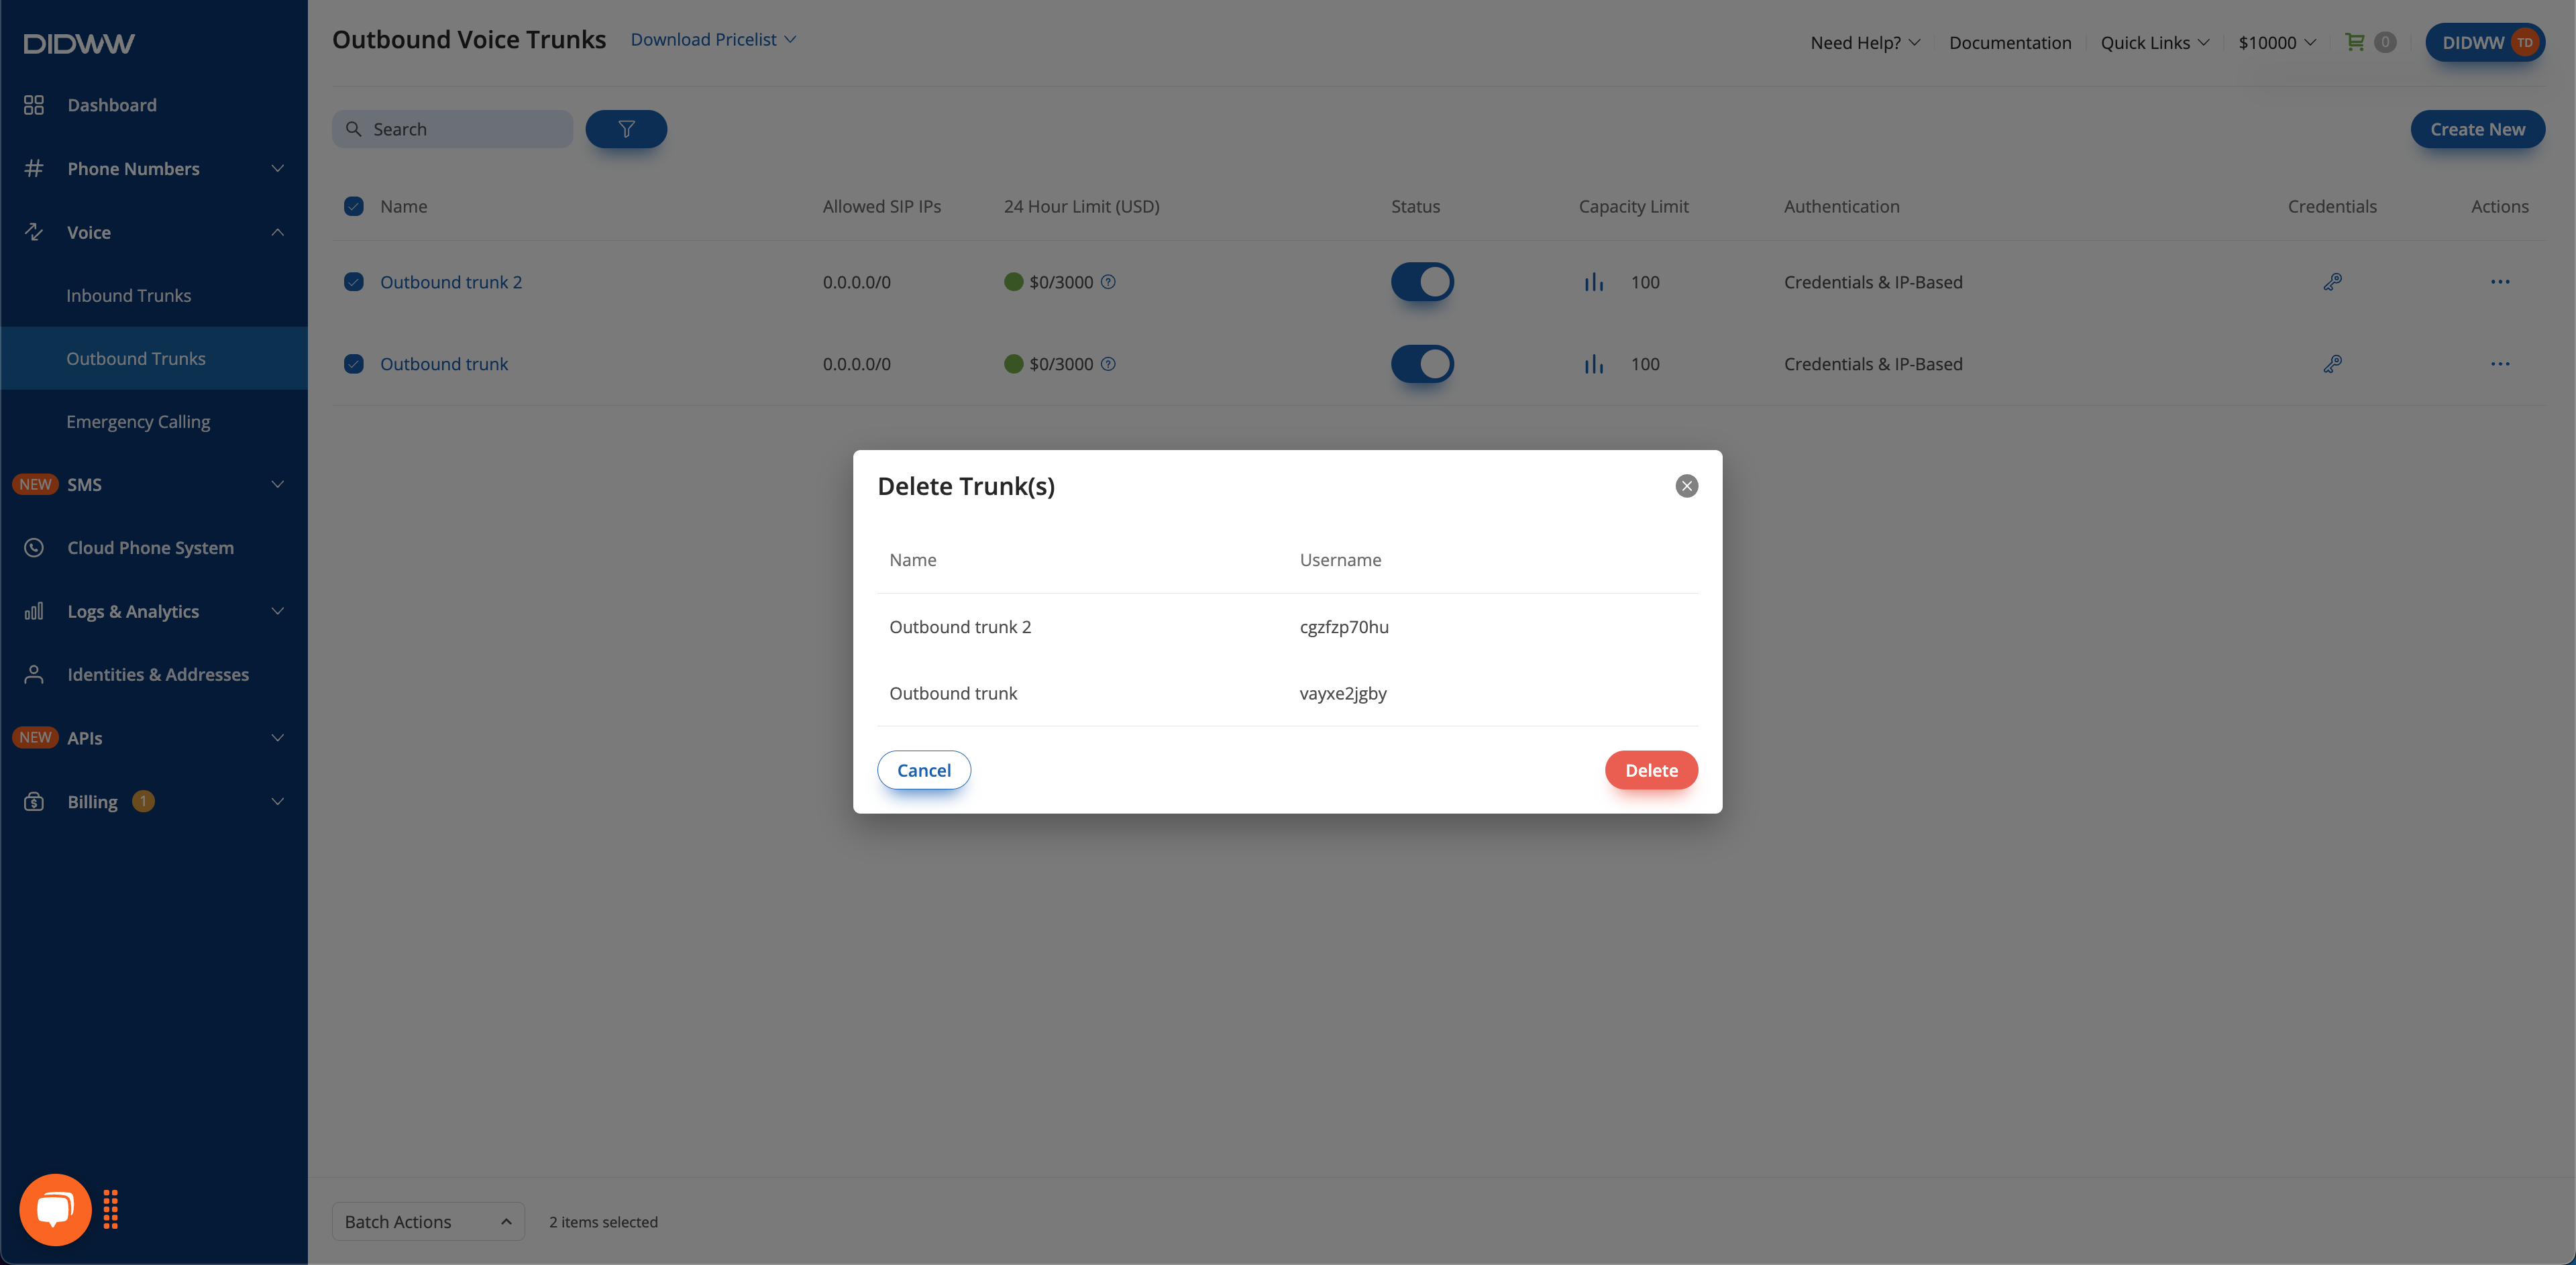Click the 2 items selected text
The width and height of the screenshot is (2576, 1265).
tap(603, 1222)
